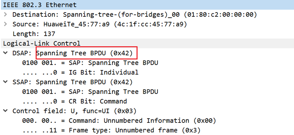This screenshot has width=294, height=135.
Task: Collapse the DSAP Spanning Tree BPDU node
Action: pyautogui.click(x=5, y=53)
